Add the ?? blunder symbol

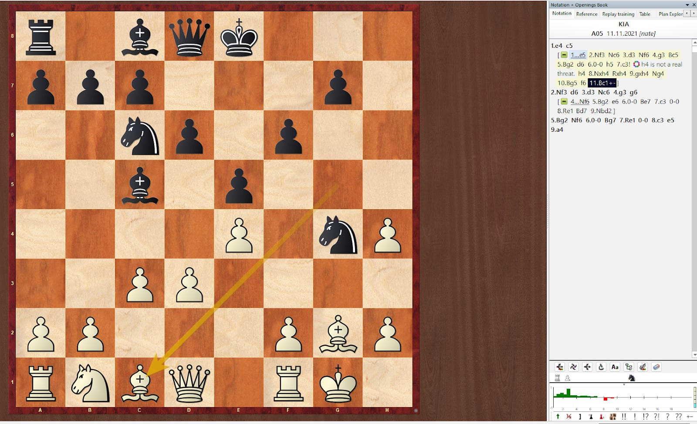click(x=679, y=416)
